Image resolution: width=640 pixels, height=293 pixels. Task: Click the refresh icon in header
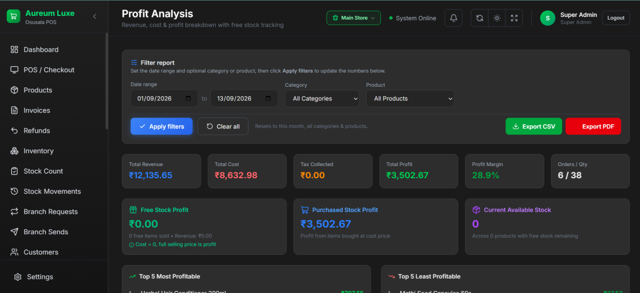coord(479,18)
